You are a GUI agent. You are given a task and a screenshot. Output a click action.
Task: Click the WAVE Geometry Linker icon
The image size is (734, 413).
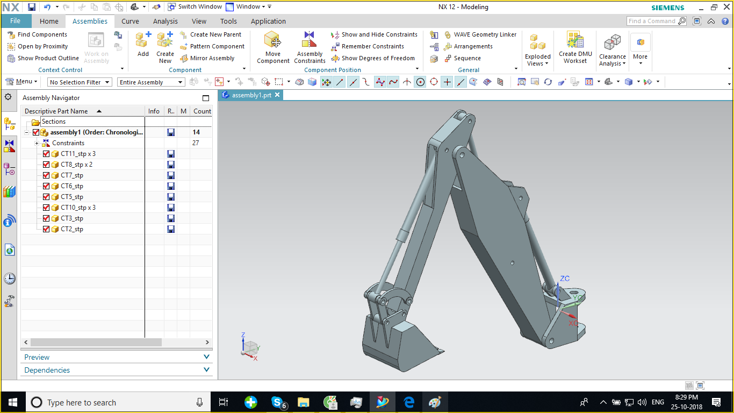coord(448,34)
